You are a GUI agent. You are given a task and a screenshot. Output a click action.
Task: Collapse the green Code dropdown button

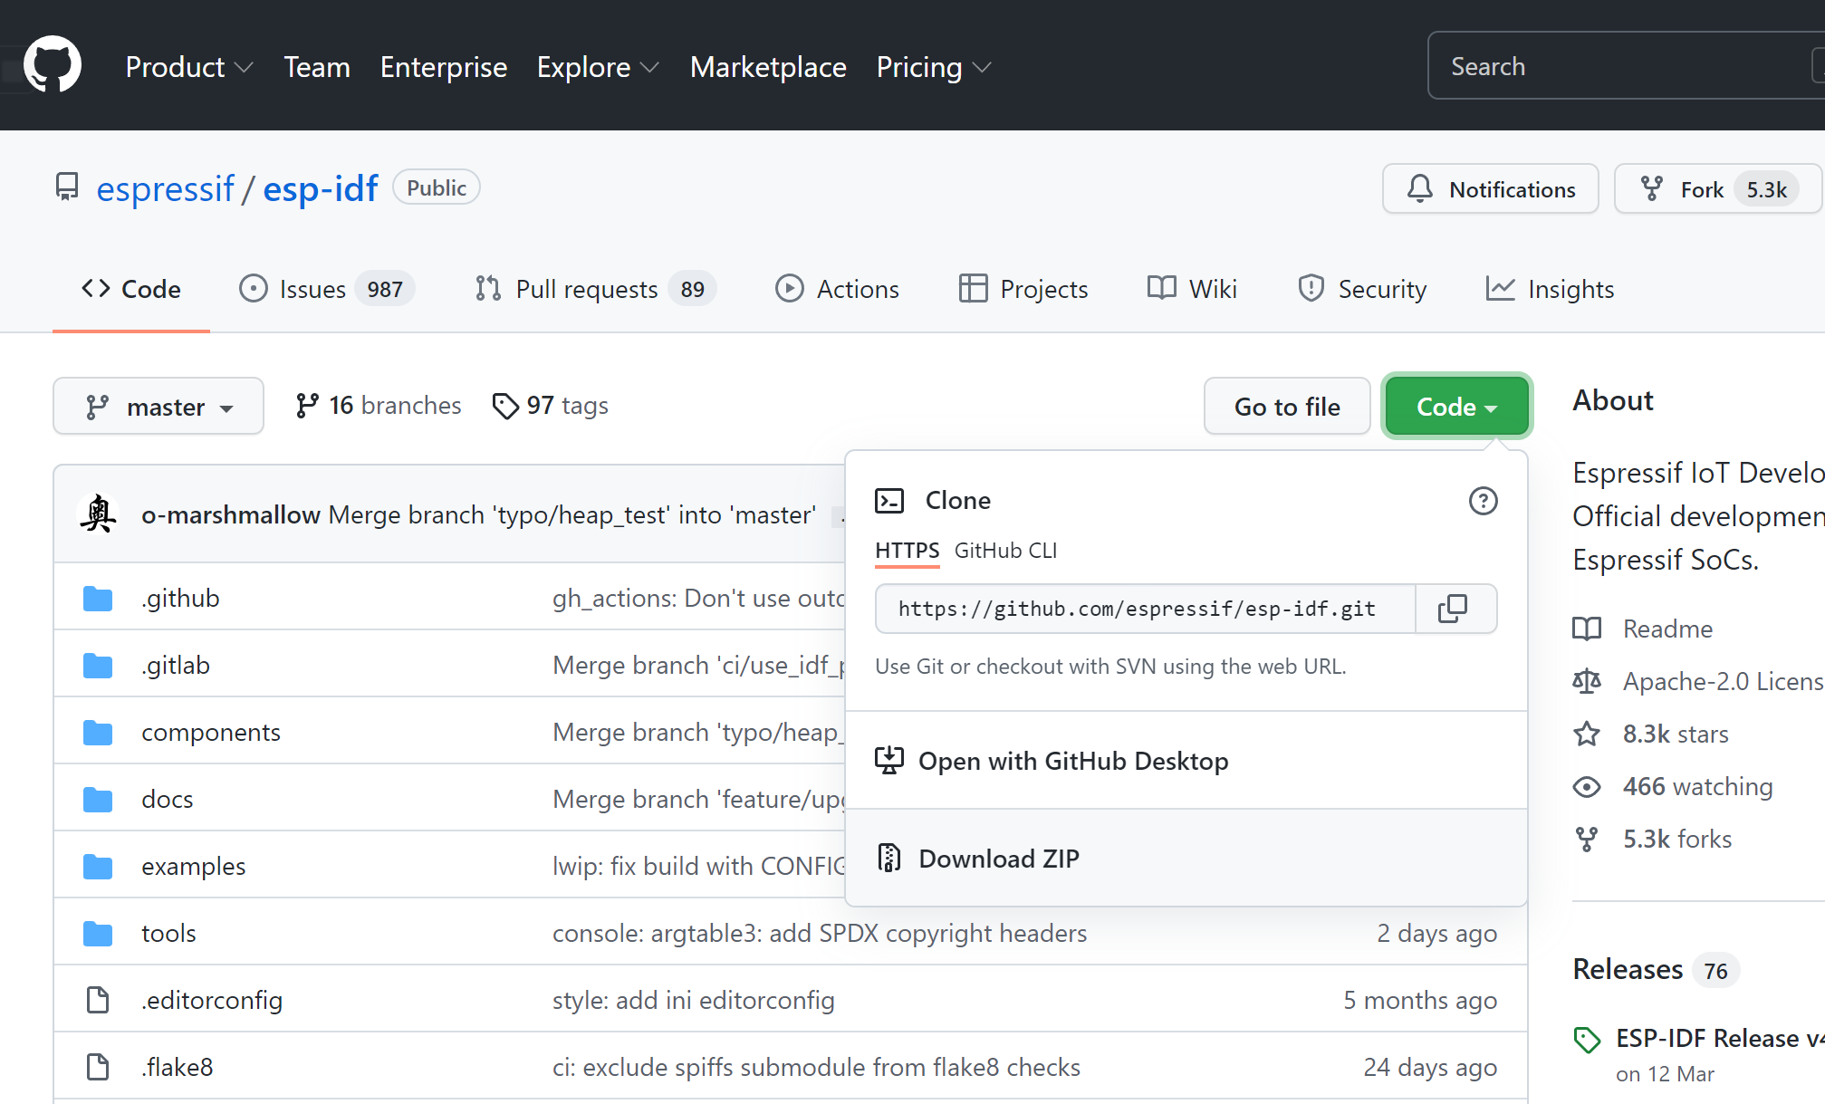click(1455, 407)
